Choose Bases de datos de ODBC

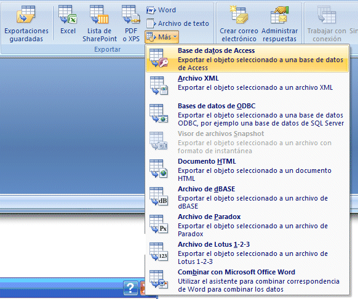[247, 114]
